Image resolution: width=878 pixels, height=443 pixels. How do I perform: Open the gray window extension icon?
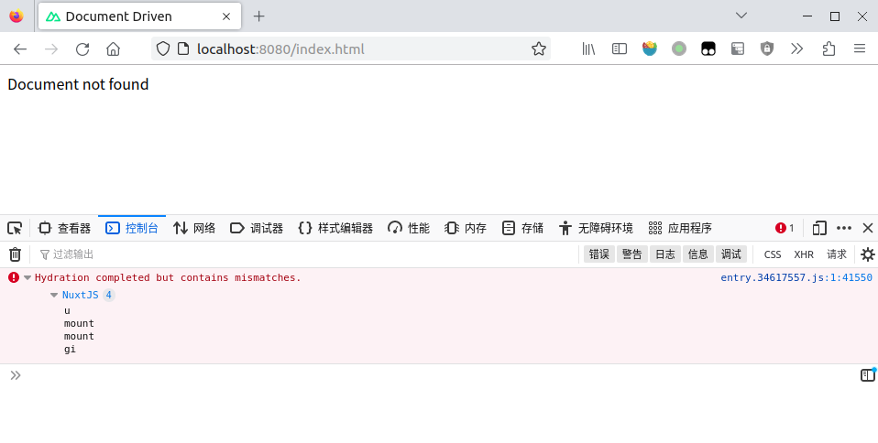click(x=738, y=49)
